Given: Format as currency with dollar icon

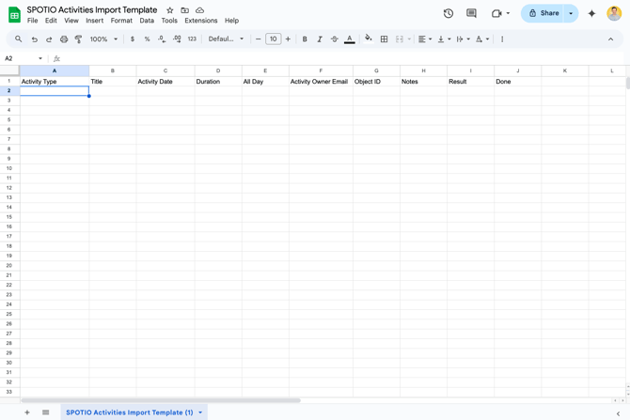Looking at the screenshot, I should pos(133,39).
